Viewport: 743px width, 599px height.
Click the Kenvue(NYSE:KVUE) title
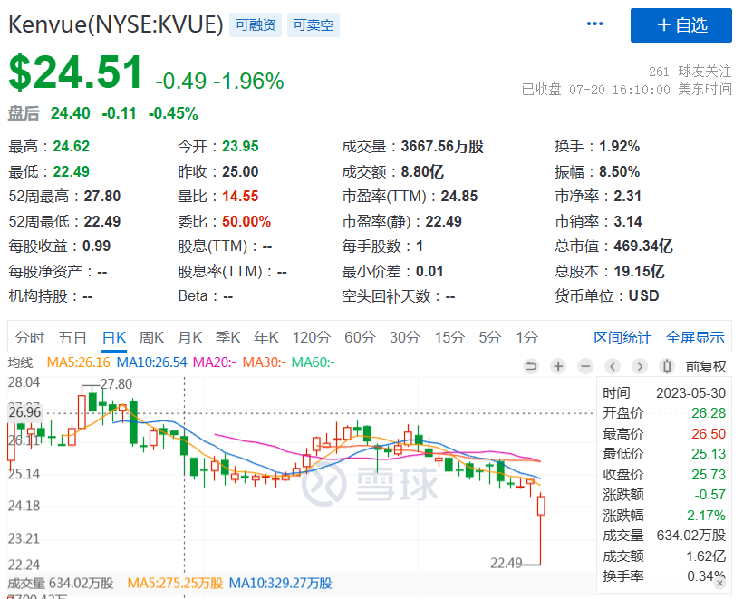tap(116, 24)
